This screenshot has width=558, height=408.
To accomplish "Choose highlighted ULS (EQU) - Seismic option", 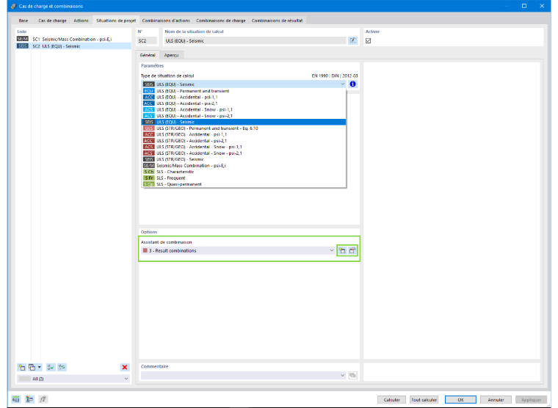I will pos(244,122).
